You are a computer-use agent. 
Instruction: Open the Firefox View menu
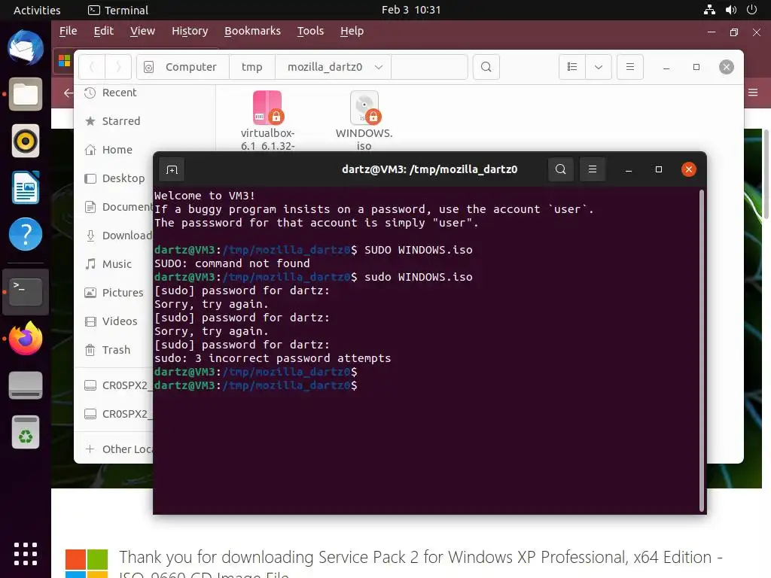tap(142, 31)
